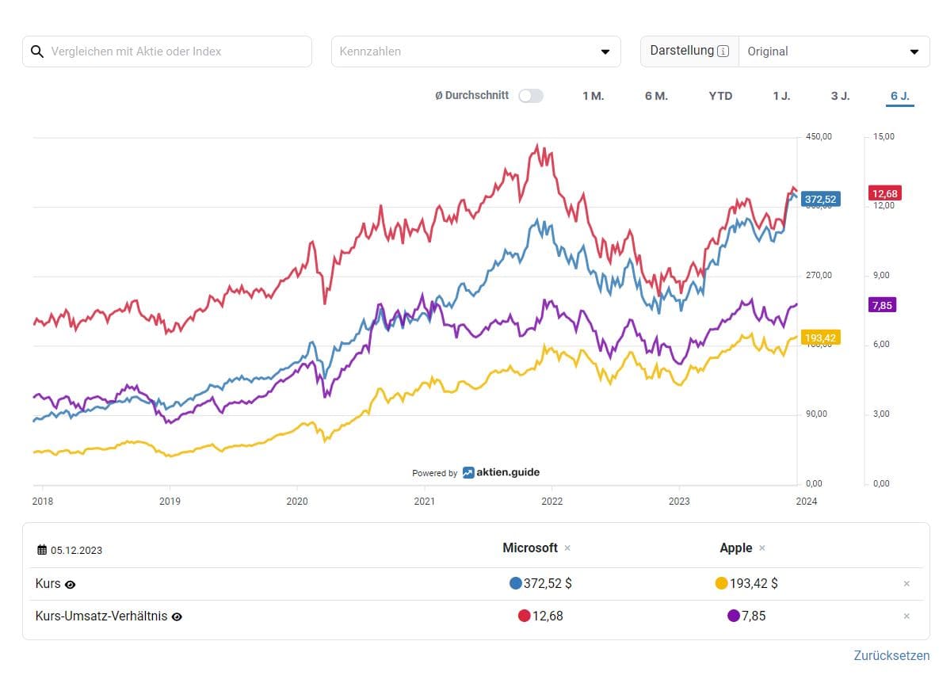939x683 pixels.
Task: Delete the Kurs-Umsatz-Verhältnis row via its × icon
Action: click(906, 616)
